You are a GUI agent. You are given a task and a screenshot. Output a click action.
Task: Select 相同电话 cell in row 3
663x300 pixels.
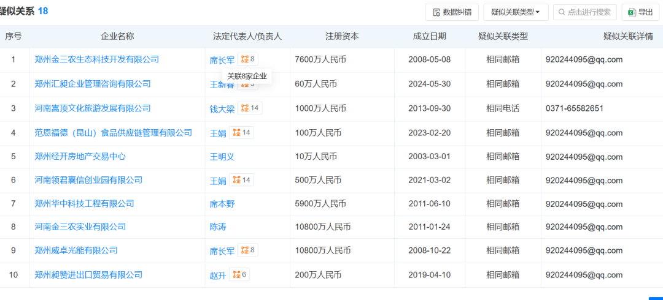pyautogui.click(x=503, y=108)
